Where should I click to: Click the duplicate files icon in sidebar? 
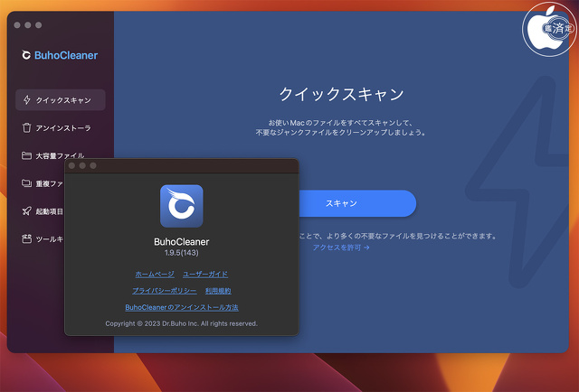tap(26, 183)
